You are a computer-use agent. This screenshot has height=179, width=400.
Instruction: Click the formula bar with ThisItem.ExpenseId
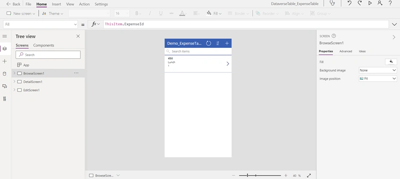tap(246, 24)
